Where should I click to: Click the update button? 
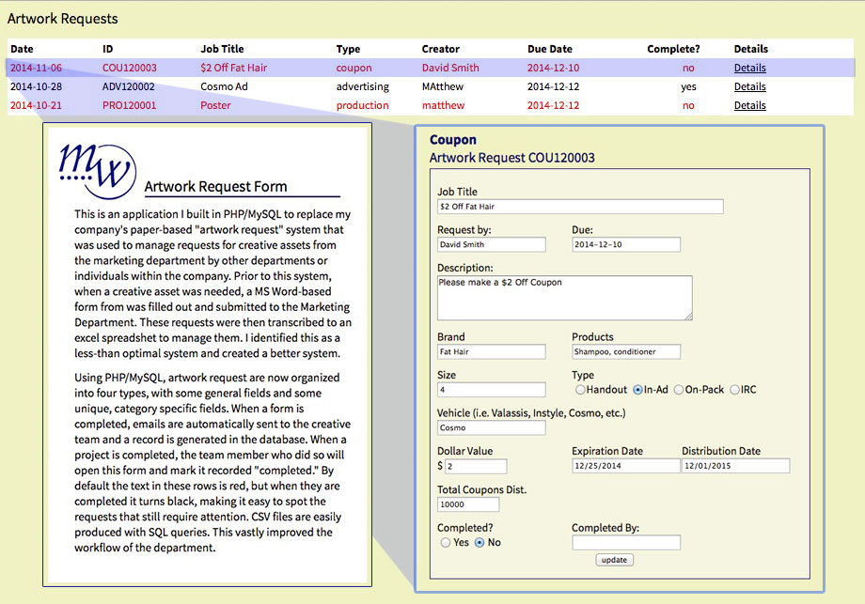615,560
